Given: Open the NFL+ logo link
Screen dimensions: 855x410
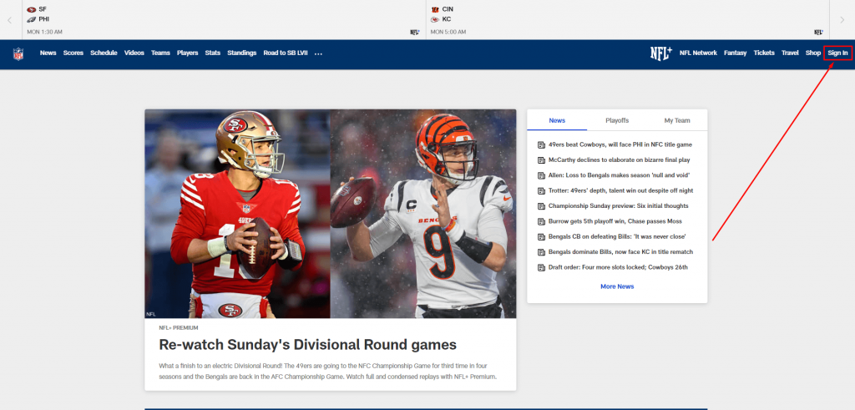Looking at the screenshot, I should coord(661,53).
